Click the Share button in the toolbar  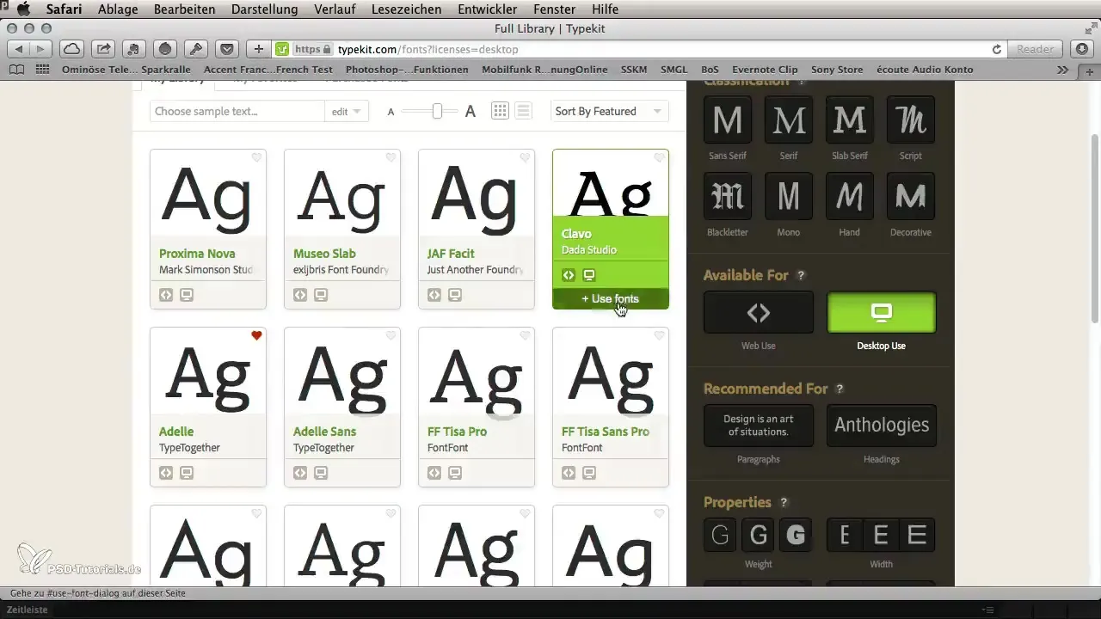click(104, 49)
